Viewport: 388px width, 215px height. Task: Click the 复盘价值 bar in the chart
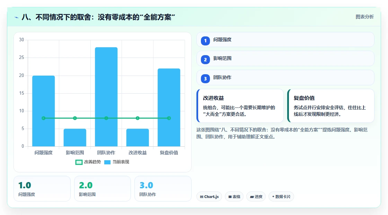[169, 108]
